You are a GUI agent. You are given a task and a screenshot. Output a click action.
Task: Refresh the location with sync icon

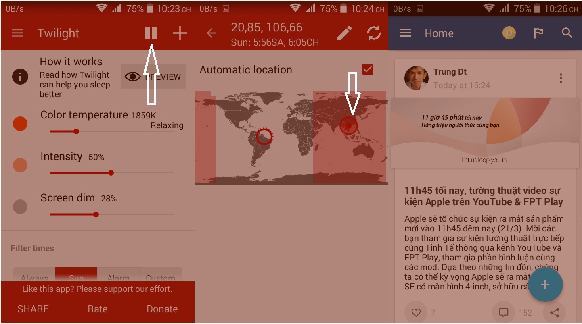pyautogui.click(x=374, y=33)
